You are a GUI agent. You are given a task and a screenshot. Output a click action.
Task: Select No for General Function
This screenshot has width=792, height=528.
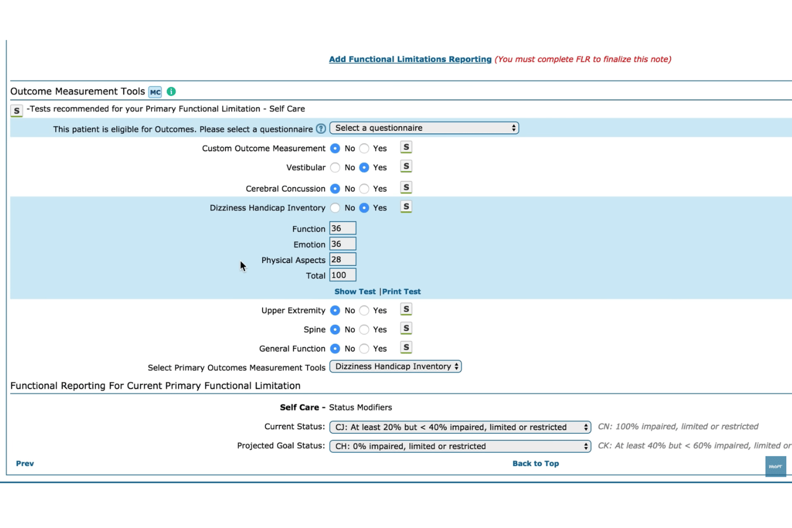[335, 349]
